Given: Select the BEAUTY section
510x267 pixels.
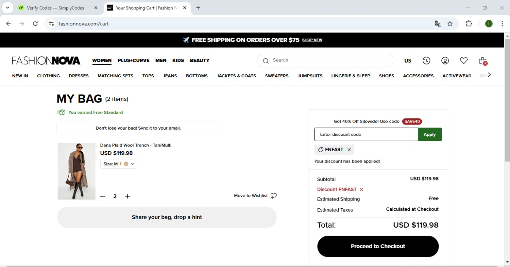Looking at the screenshot, I should coord(200,60).
